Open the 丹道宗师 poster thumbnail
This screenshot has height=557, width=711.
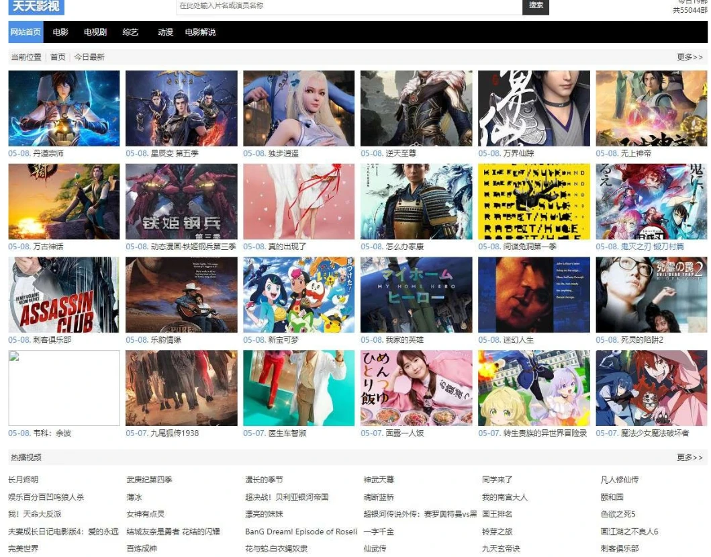(64, 108)
